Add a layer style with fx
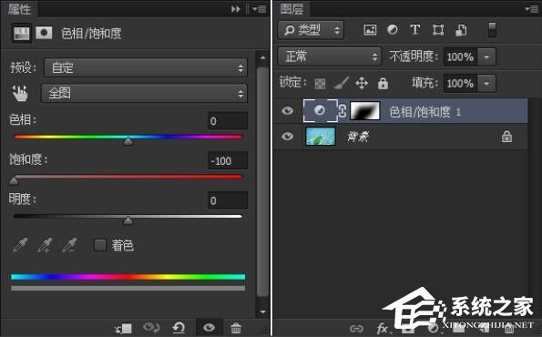Viewport: 542px width, 337px height. click(x=383, y=329)
